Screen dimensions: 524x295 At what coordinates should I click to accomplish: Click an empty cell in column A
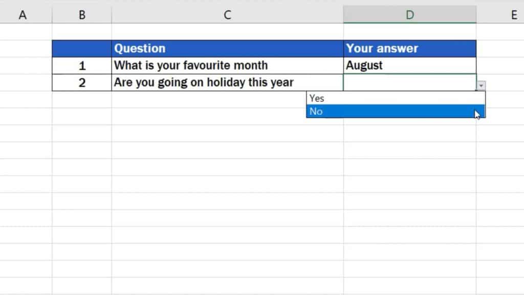pos(23,154)
